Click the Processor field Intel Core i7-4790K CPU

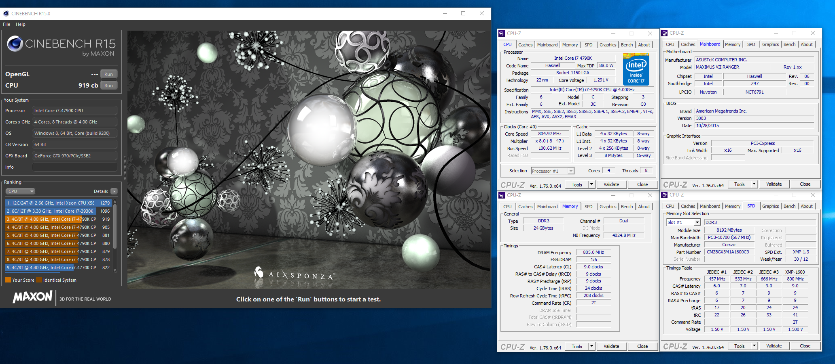[75, 111]
